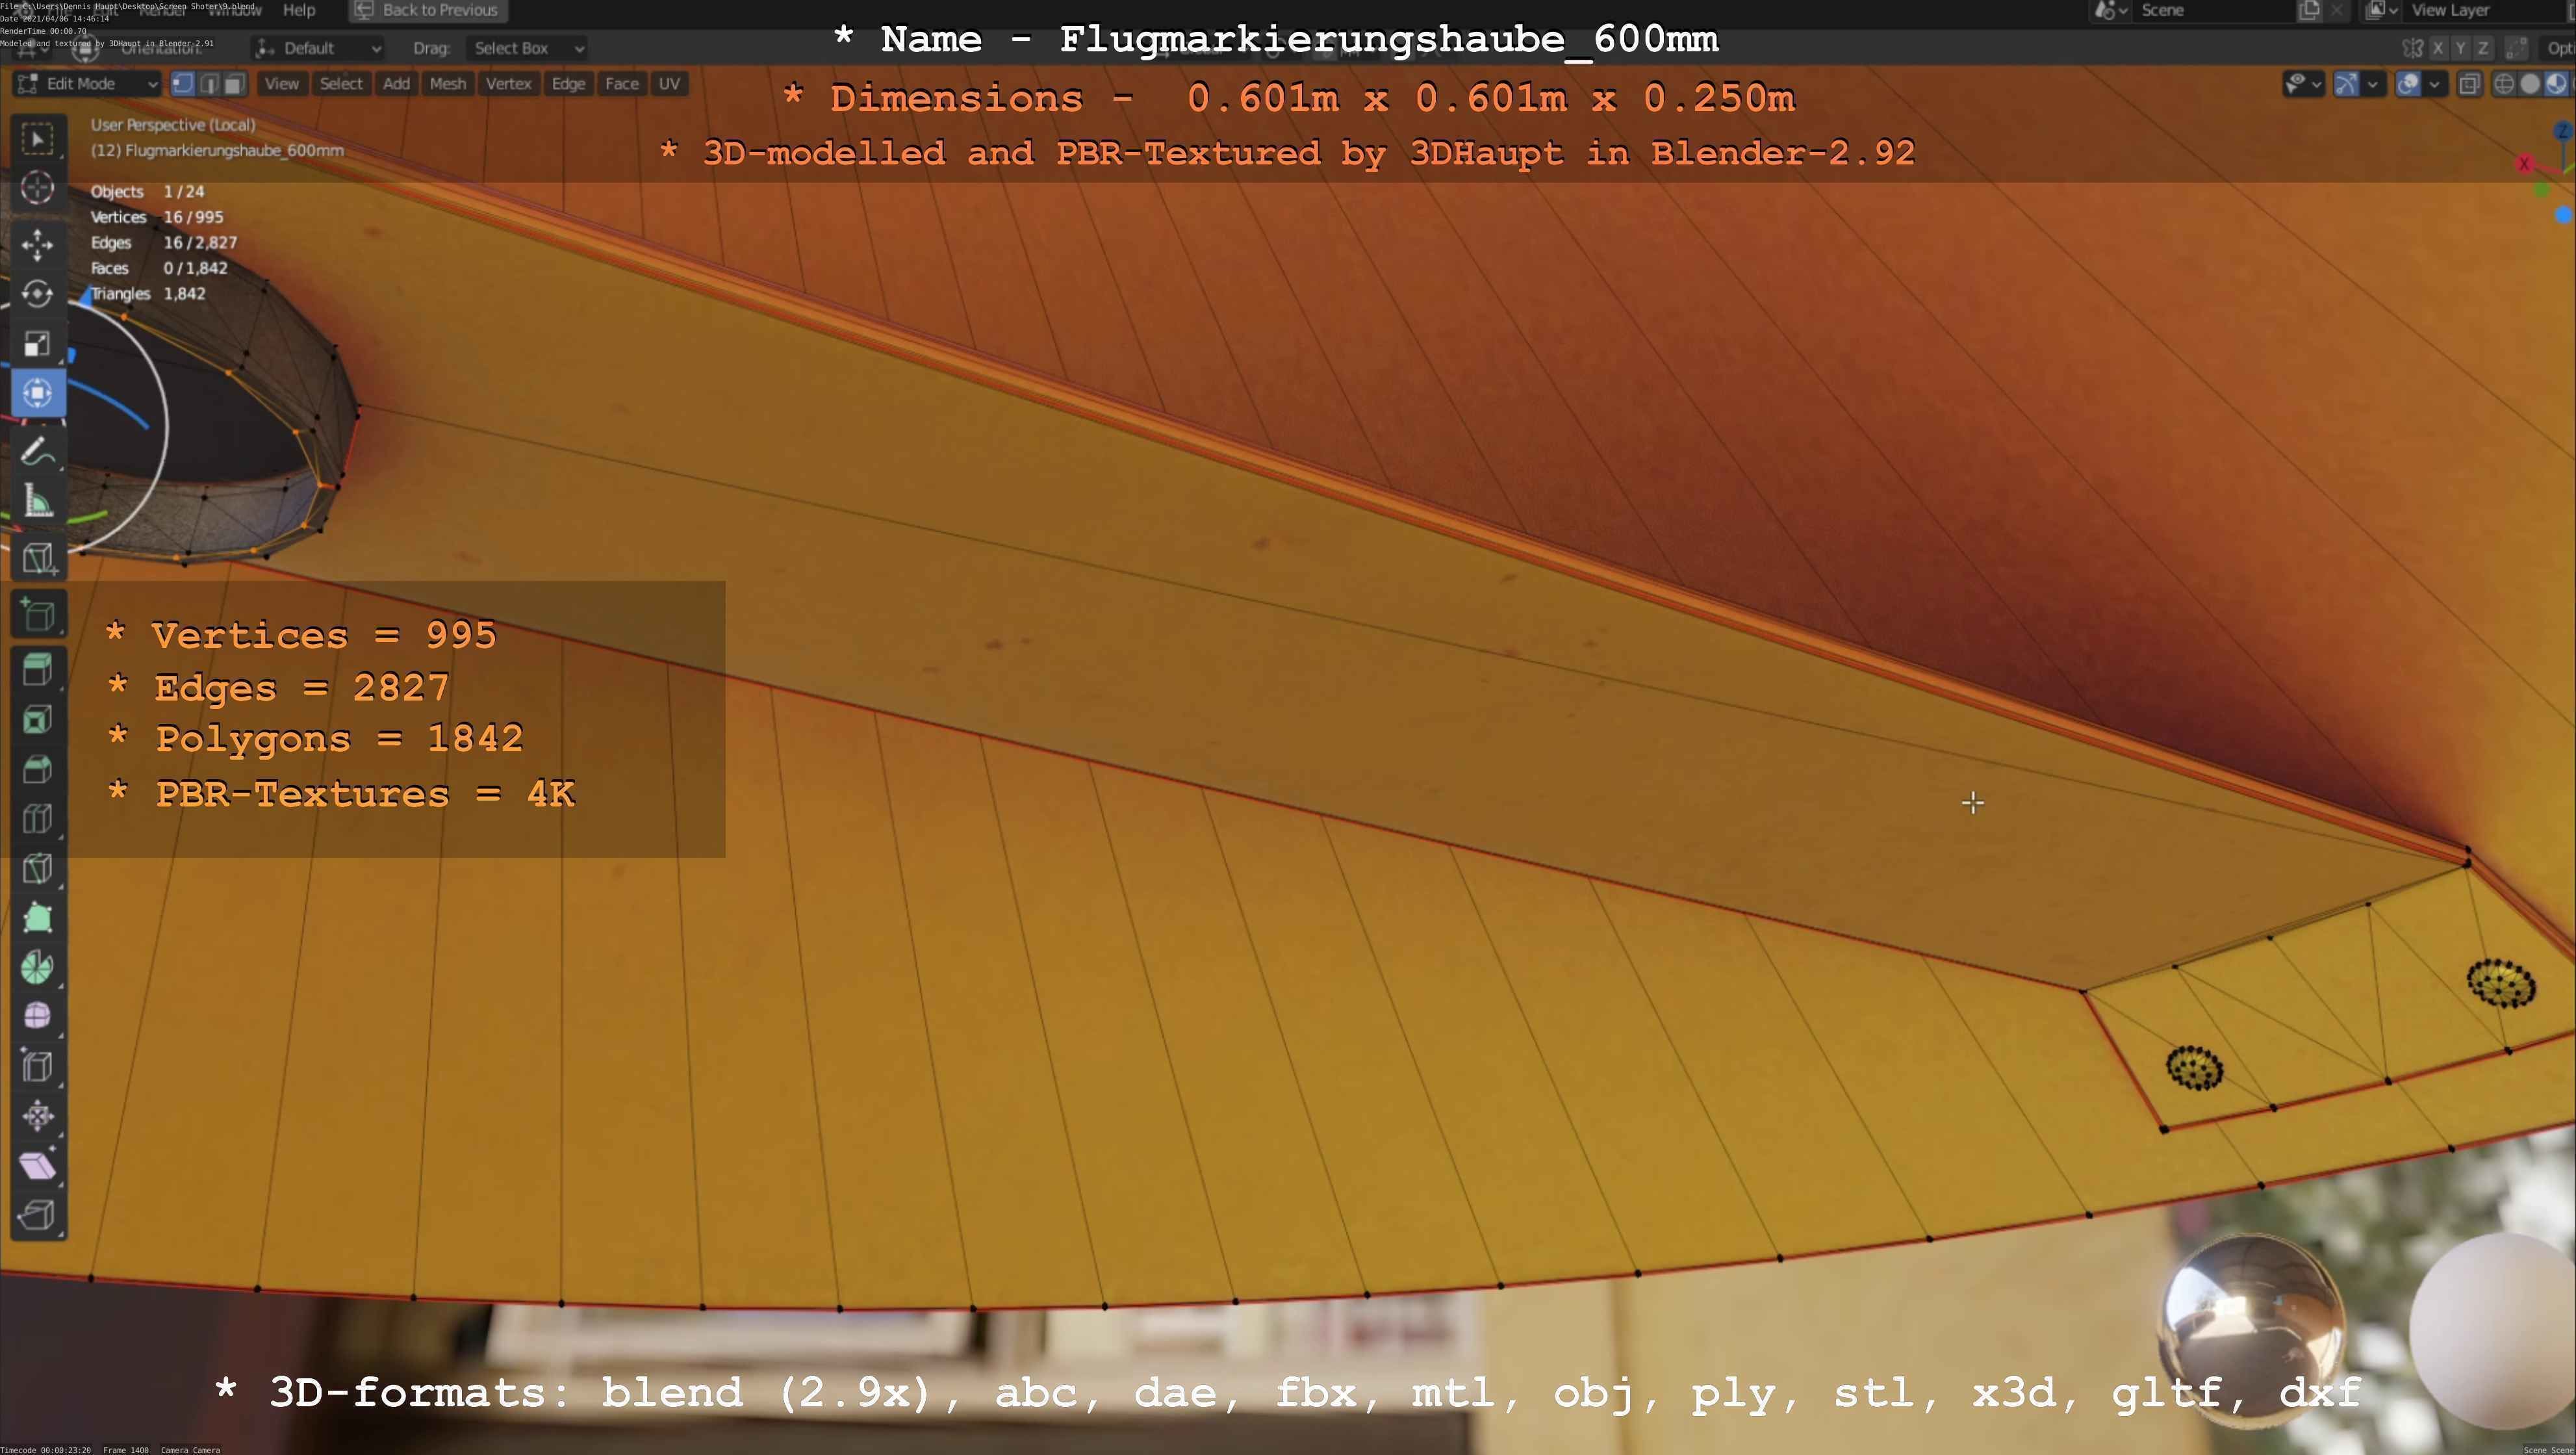The image size is (2576, 1455).
Task: Expand the gizmo options arrow
Action: coord(2373,84)
